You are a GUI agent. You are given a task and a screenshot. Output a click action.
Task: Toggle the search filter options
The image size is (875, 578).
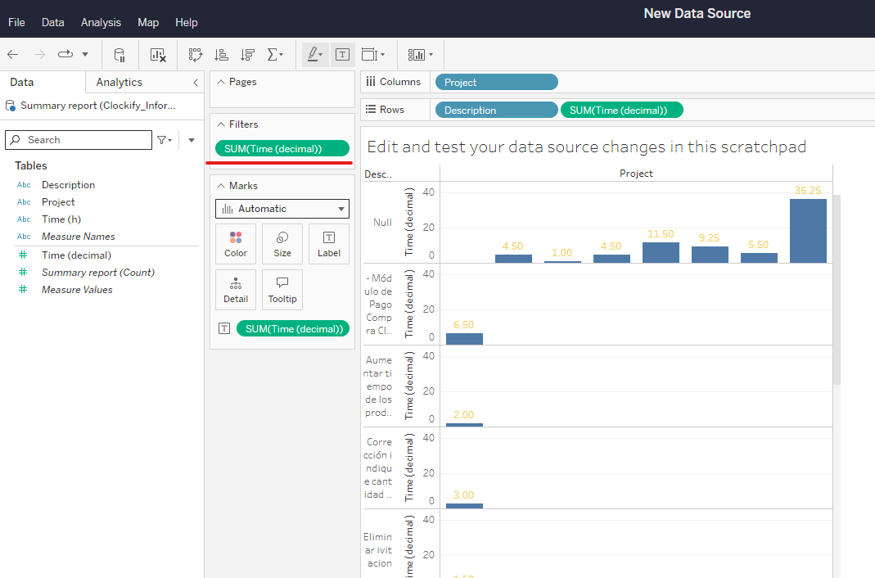pos(165,139)
